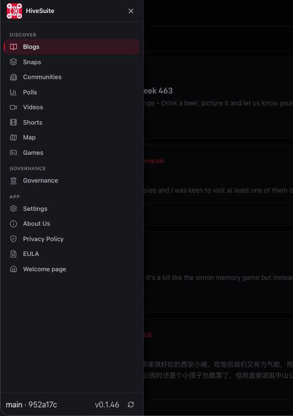Image resolution: width=293 pixels, height=416 pixels.
Task: Open app Settings
Action: (71, 209)
